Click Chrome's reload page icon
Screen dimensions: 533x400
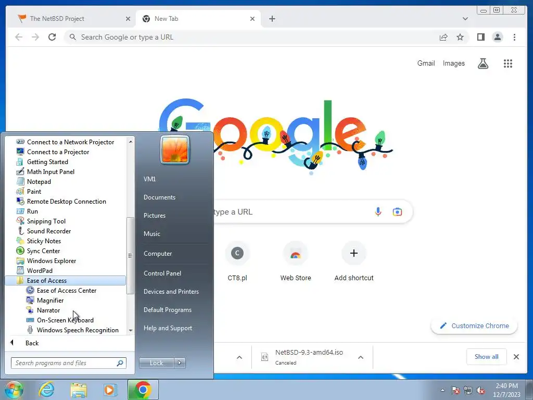click(52, 37)
